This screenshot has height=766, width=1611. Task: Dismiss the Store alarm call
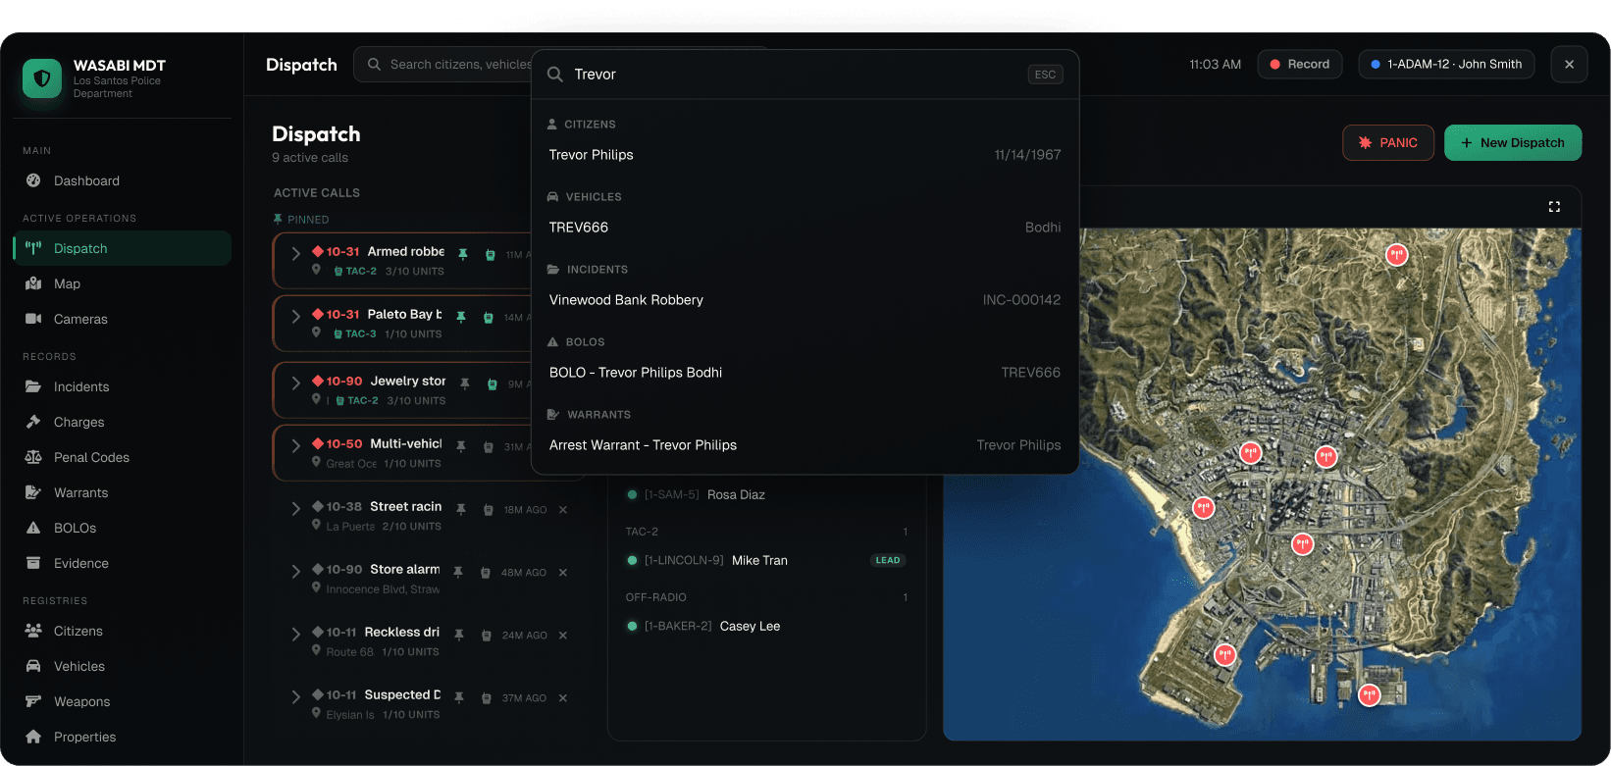point(563,572)
